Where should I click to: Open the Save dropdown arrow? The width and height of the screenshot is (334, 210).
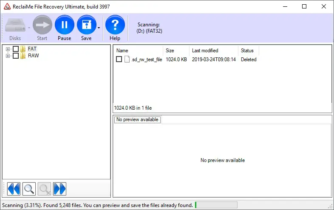[99, 28]
